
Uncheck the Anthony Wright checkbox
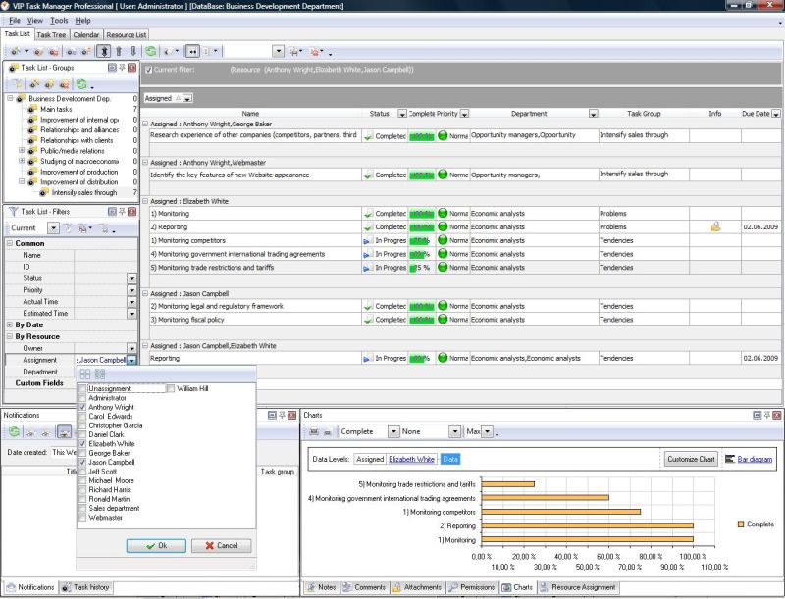pyautogui.click(x=82, y=407)
